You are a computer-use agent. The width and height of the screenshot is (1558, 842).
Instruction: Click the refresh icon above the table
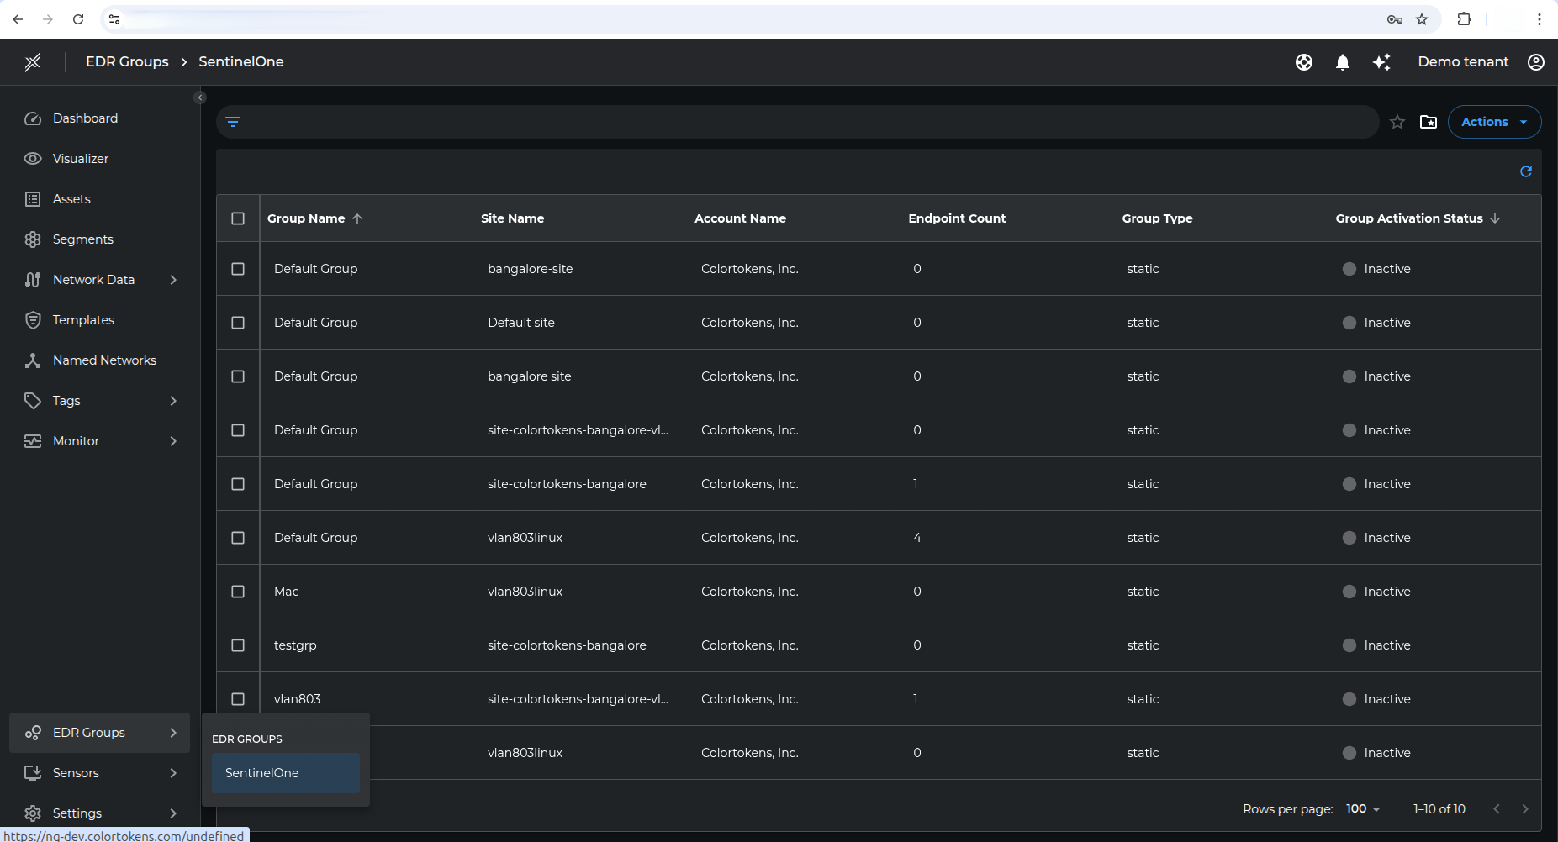(1525, 171)
